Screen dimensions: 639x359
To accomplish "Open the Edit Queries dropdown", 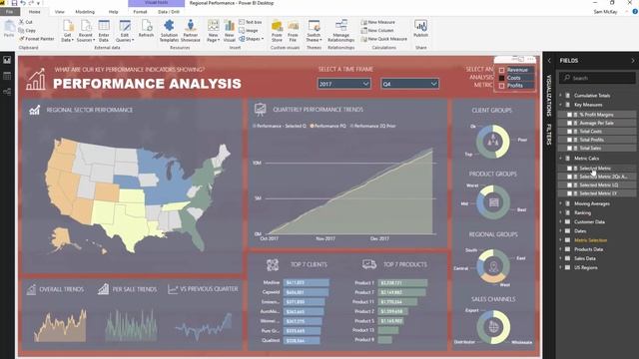I will (125, 31).
